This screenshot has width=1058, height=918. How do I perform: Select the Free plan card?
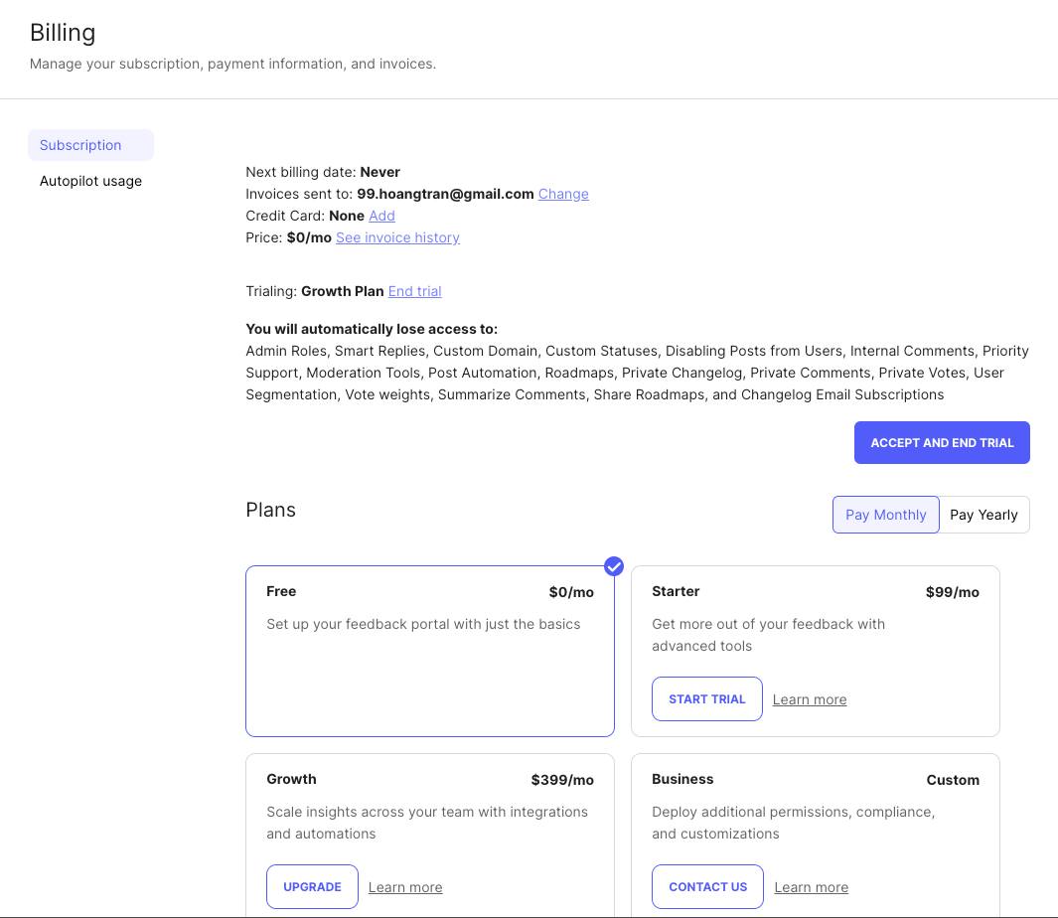pyautogui.click(x=430, y=652)
